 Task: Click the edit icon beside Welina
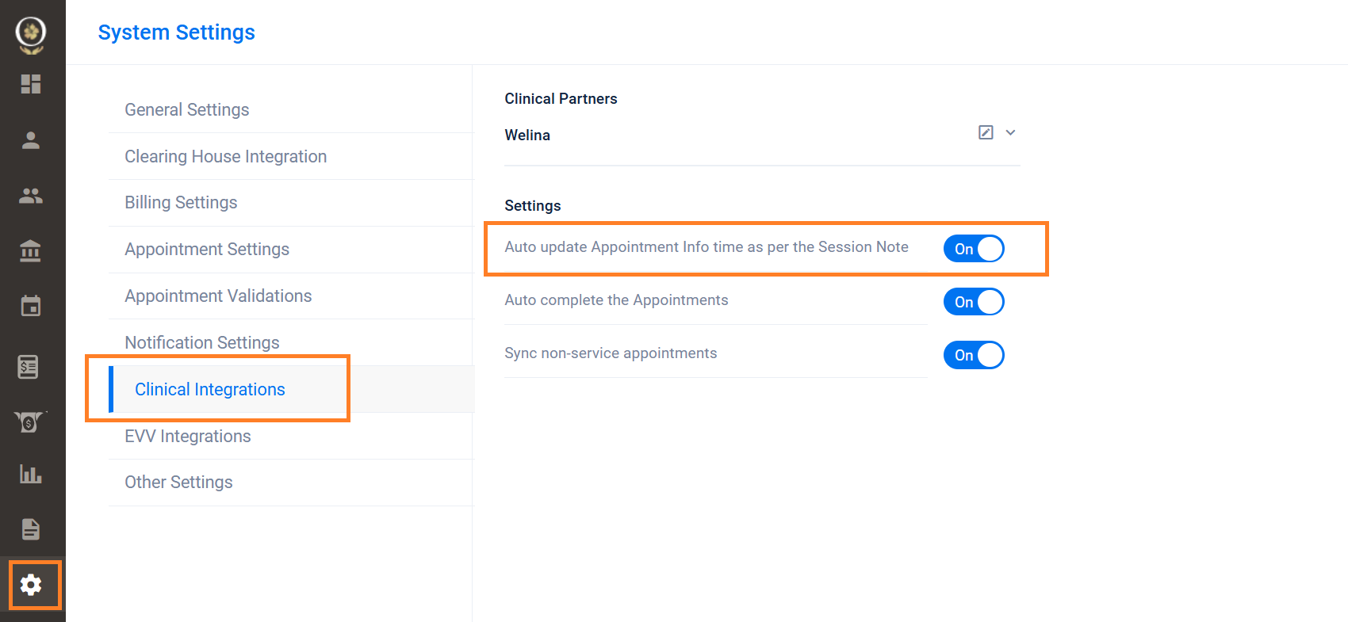tap(986, 132)
